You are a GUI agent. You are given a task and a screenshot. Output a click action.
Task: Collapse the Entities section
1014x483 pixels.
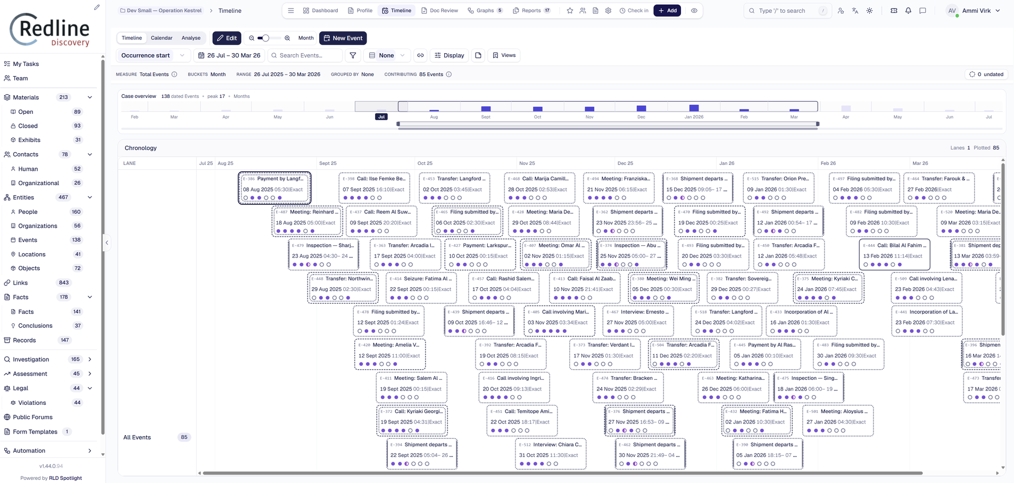tap(90, 197)
